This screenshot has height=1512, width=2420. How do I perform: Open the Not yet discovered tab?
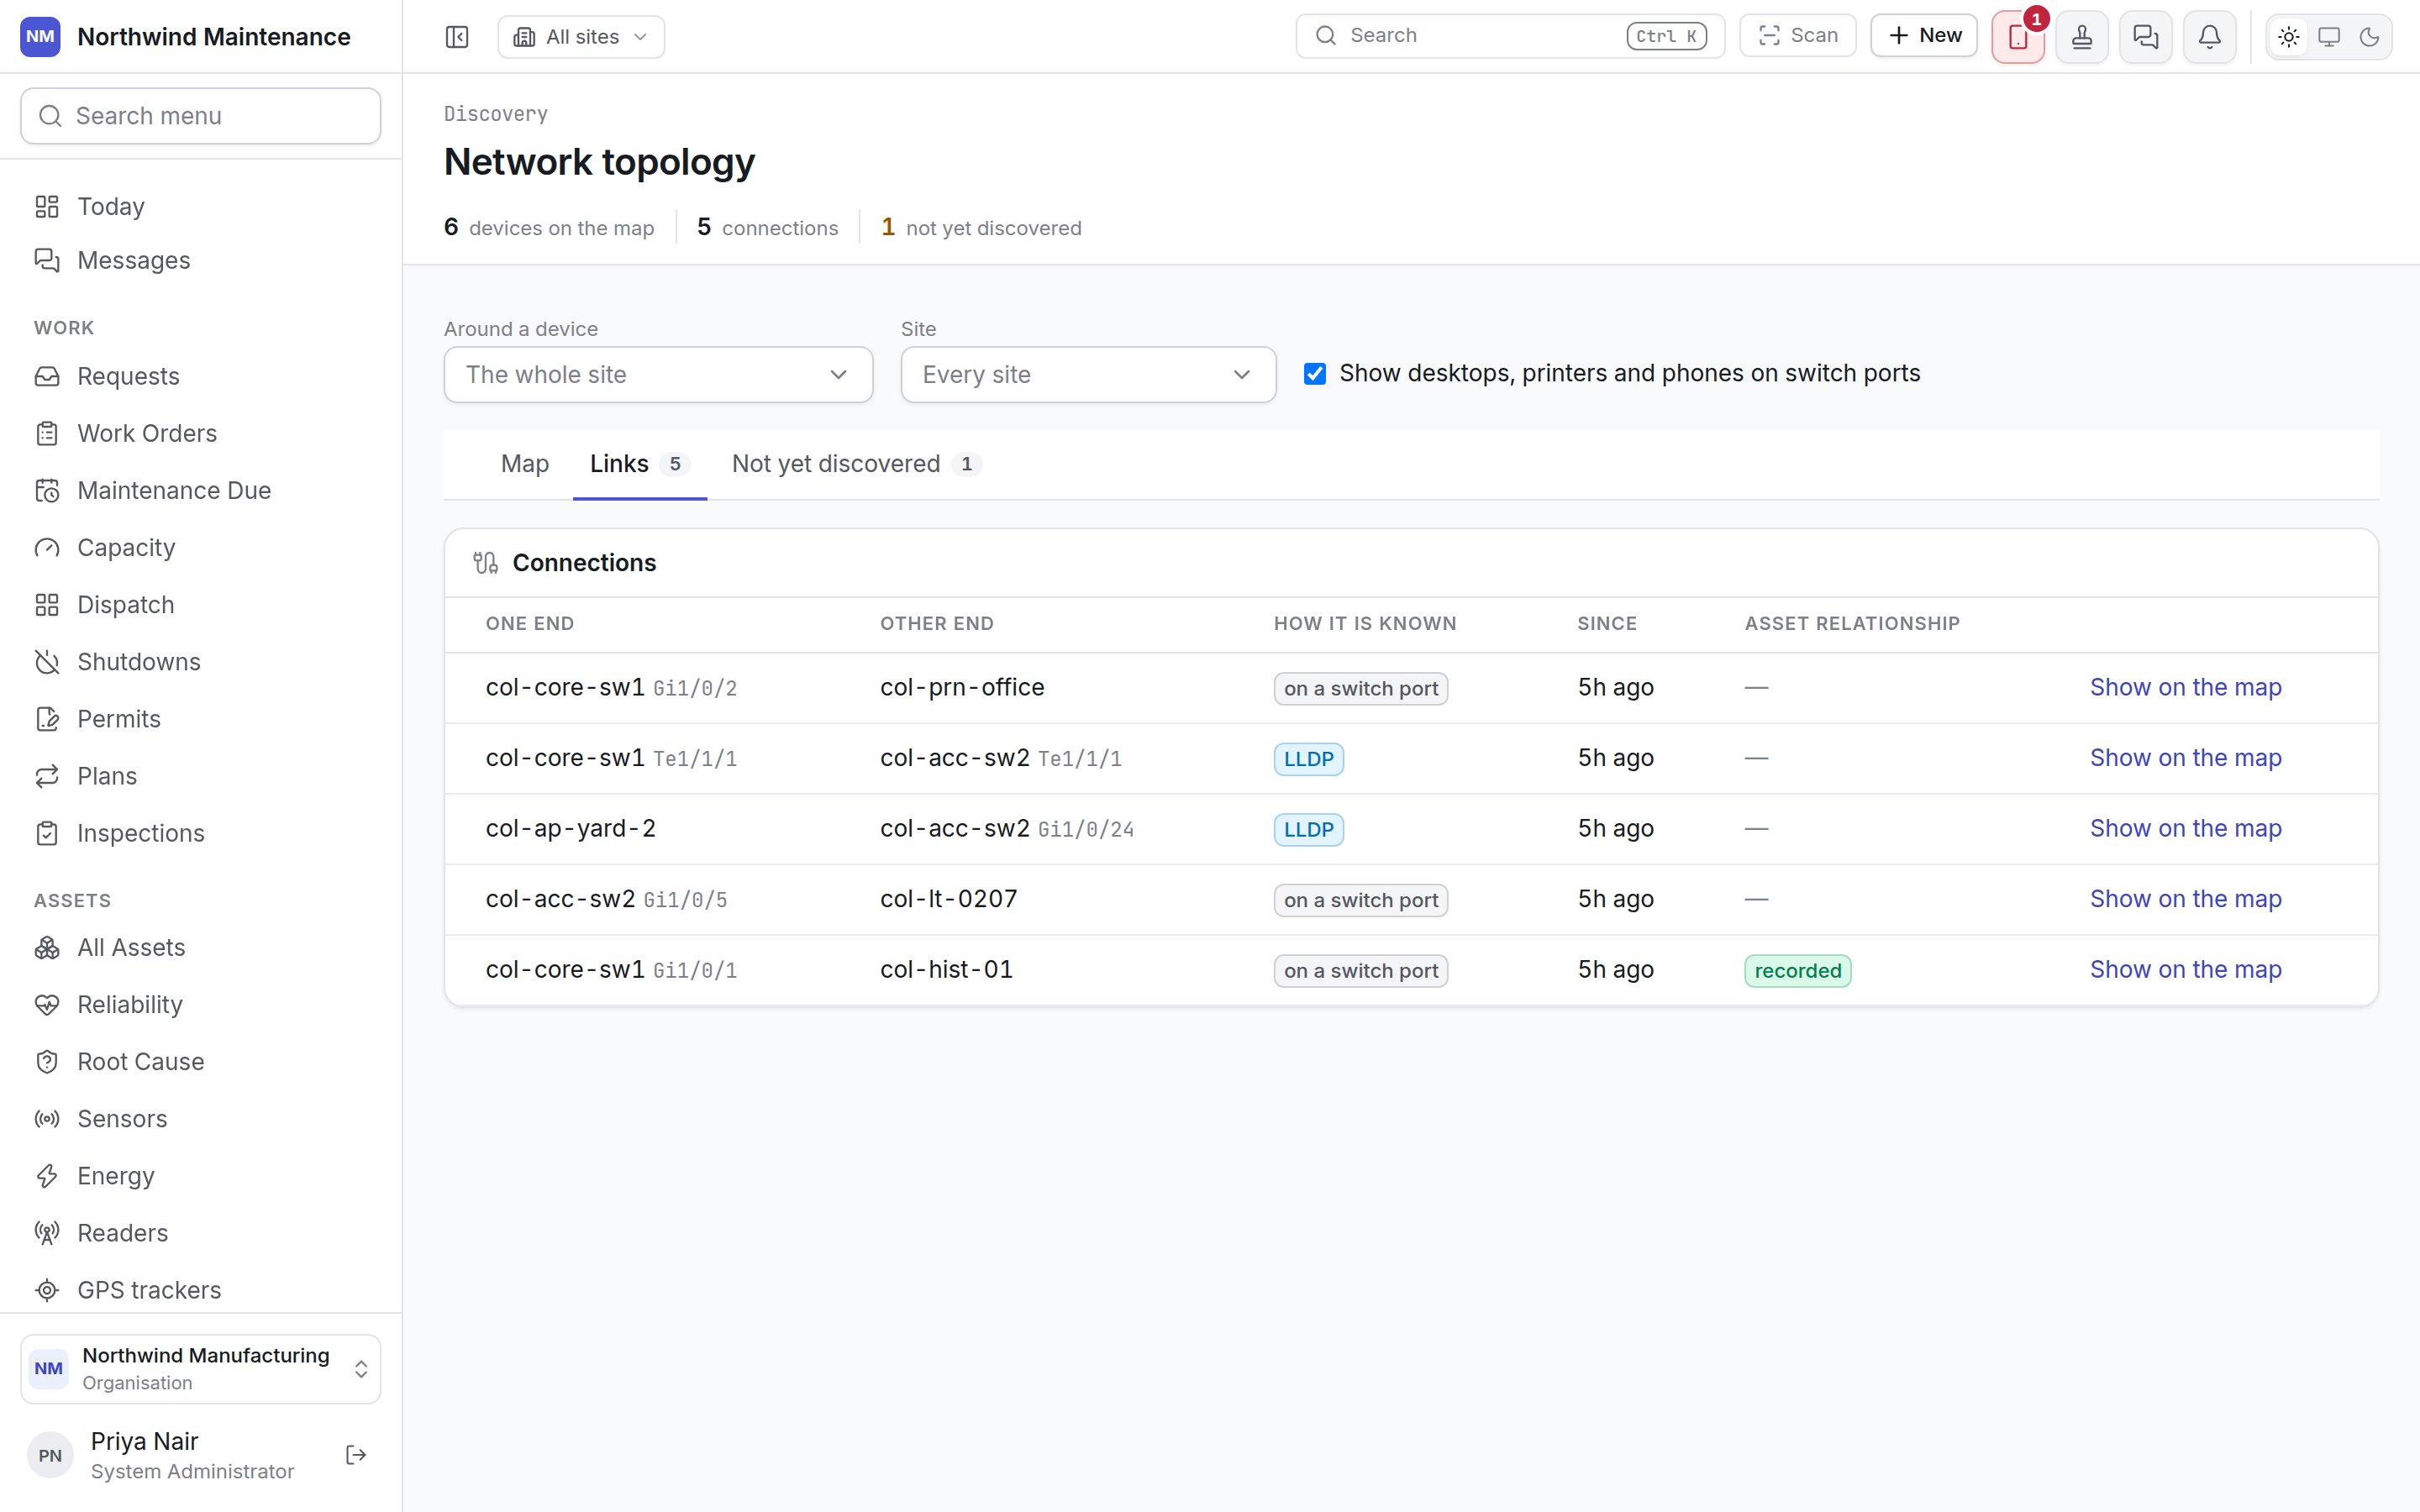click(x=857, y=464)
